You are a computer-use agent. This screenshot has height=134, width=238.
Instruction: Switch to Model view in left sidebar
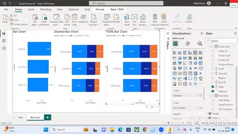[4, 48]
